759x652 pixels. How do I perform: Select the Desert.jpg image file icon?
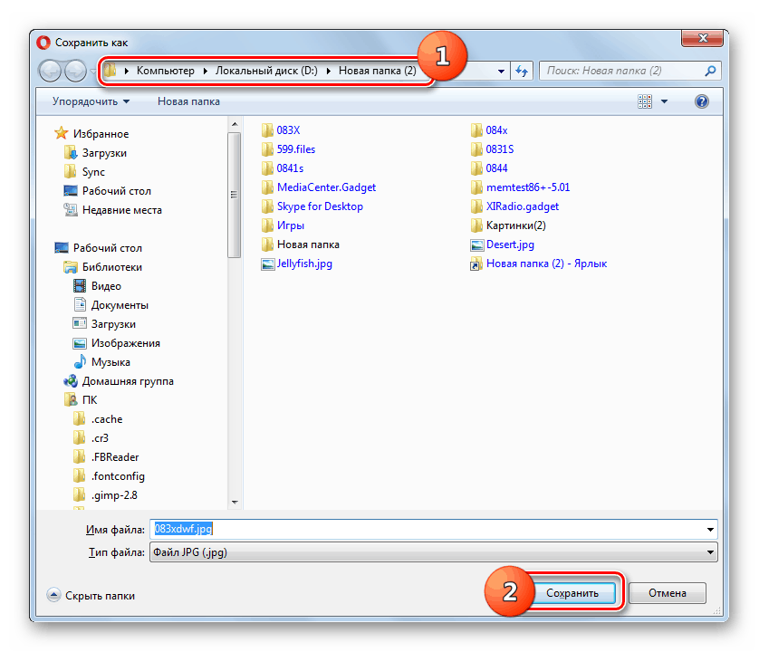click(476, 244)
